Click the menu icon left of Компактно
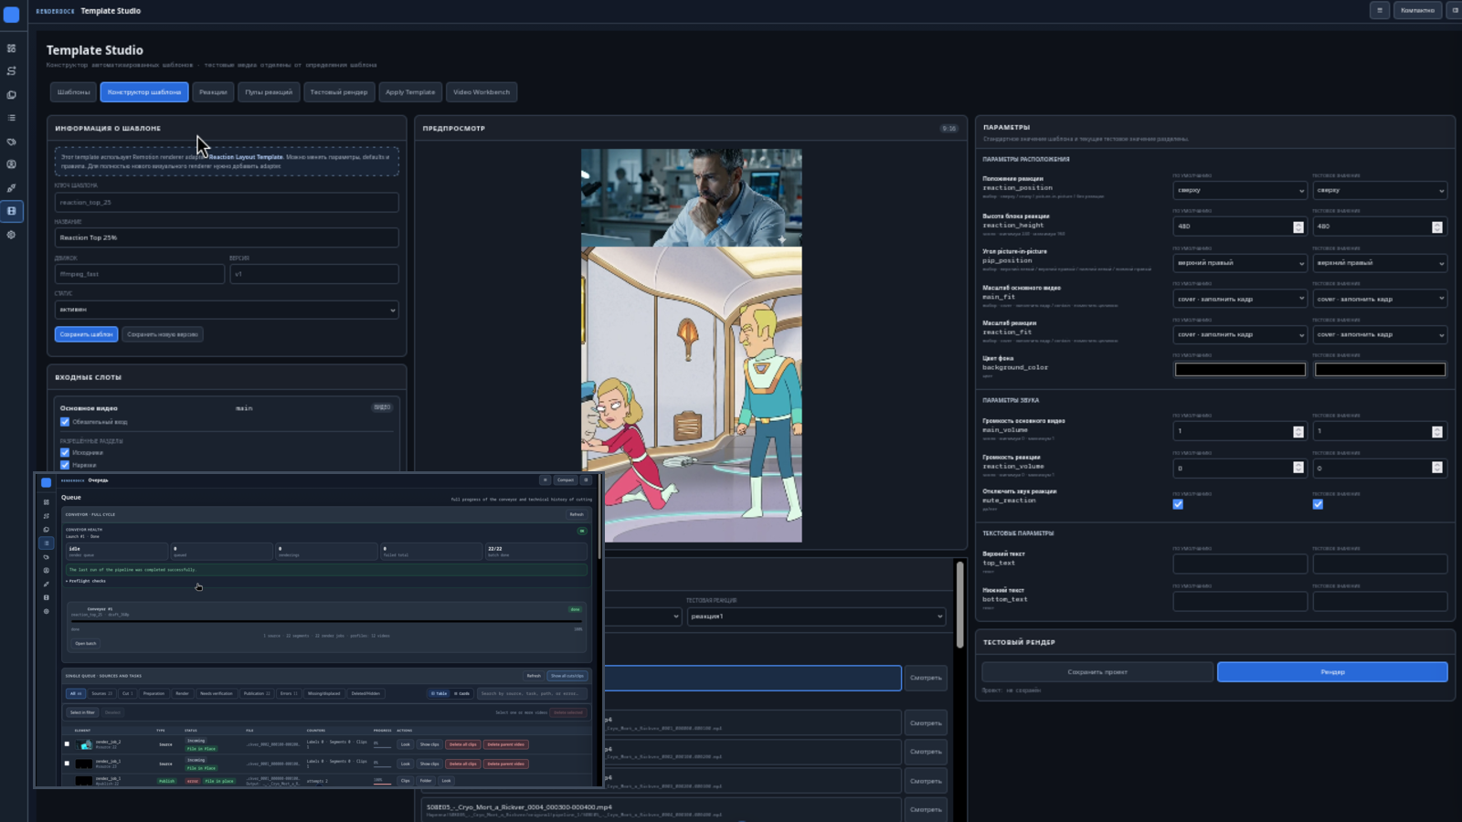The width and height of the screenshot is (1462, 822). (1380, 10)
